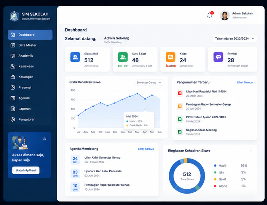Viewport: 267px width, 205px height.
Task: Click the purple Rombel card icon
Action: point(218,57)
